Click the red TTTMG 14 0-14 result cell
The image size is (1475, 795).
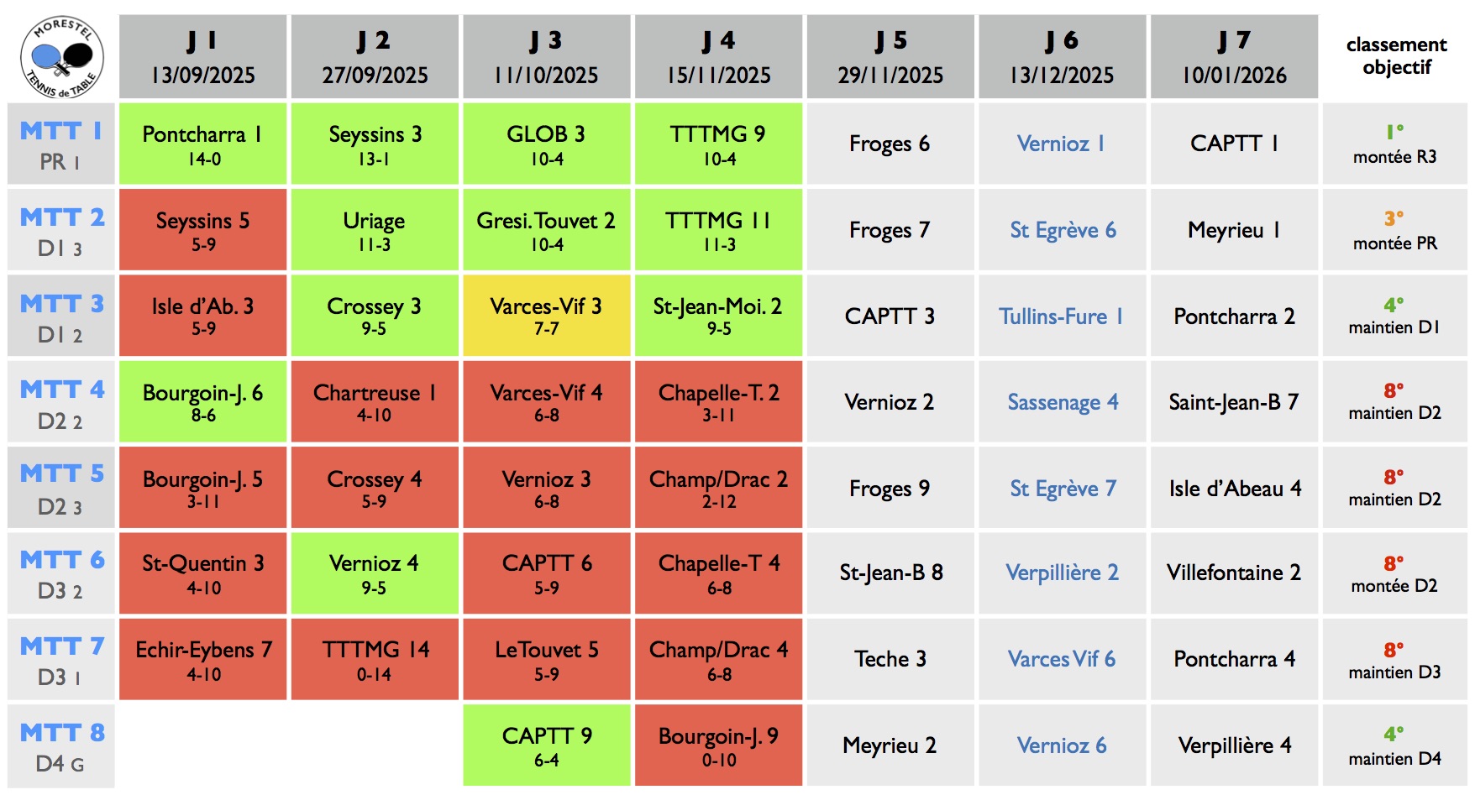tap(375, 659)
